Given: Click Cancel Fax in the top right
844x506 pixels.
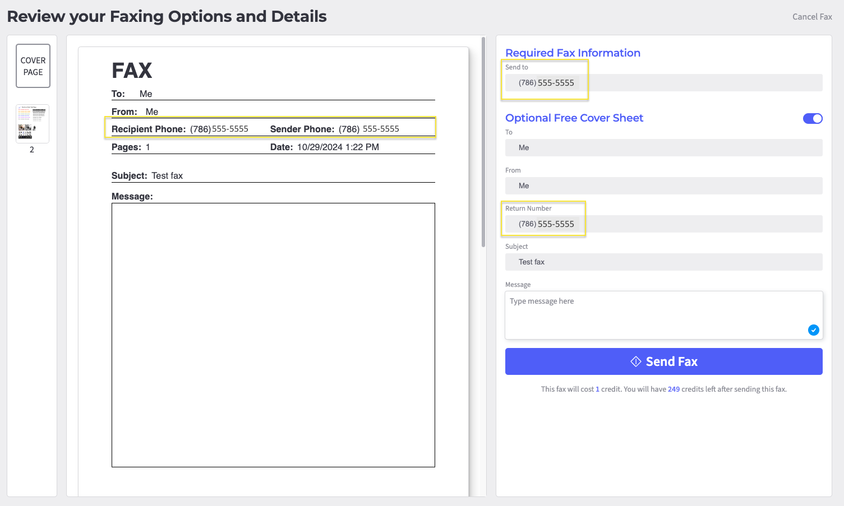Looking at the screenshot, I should [812, 16].
